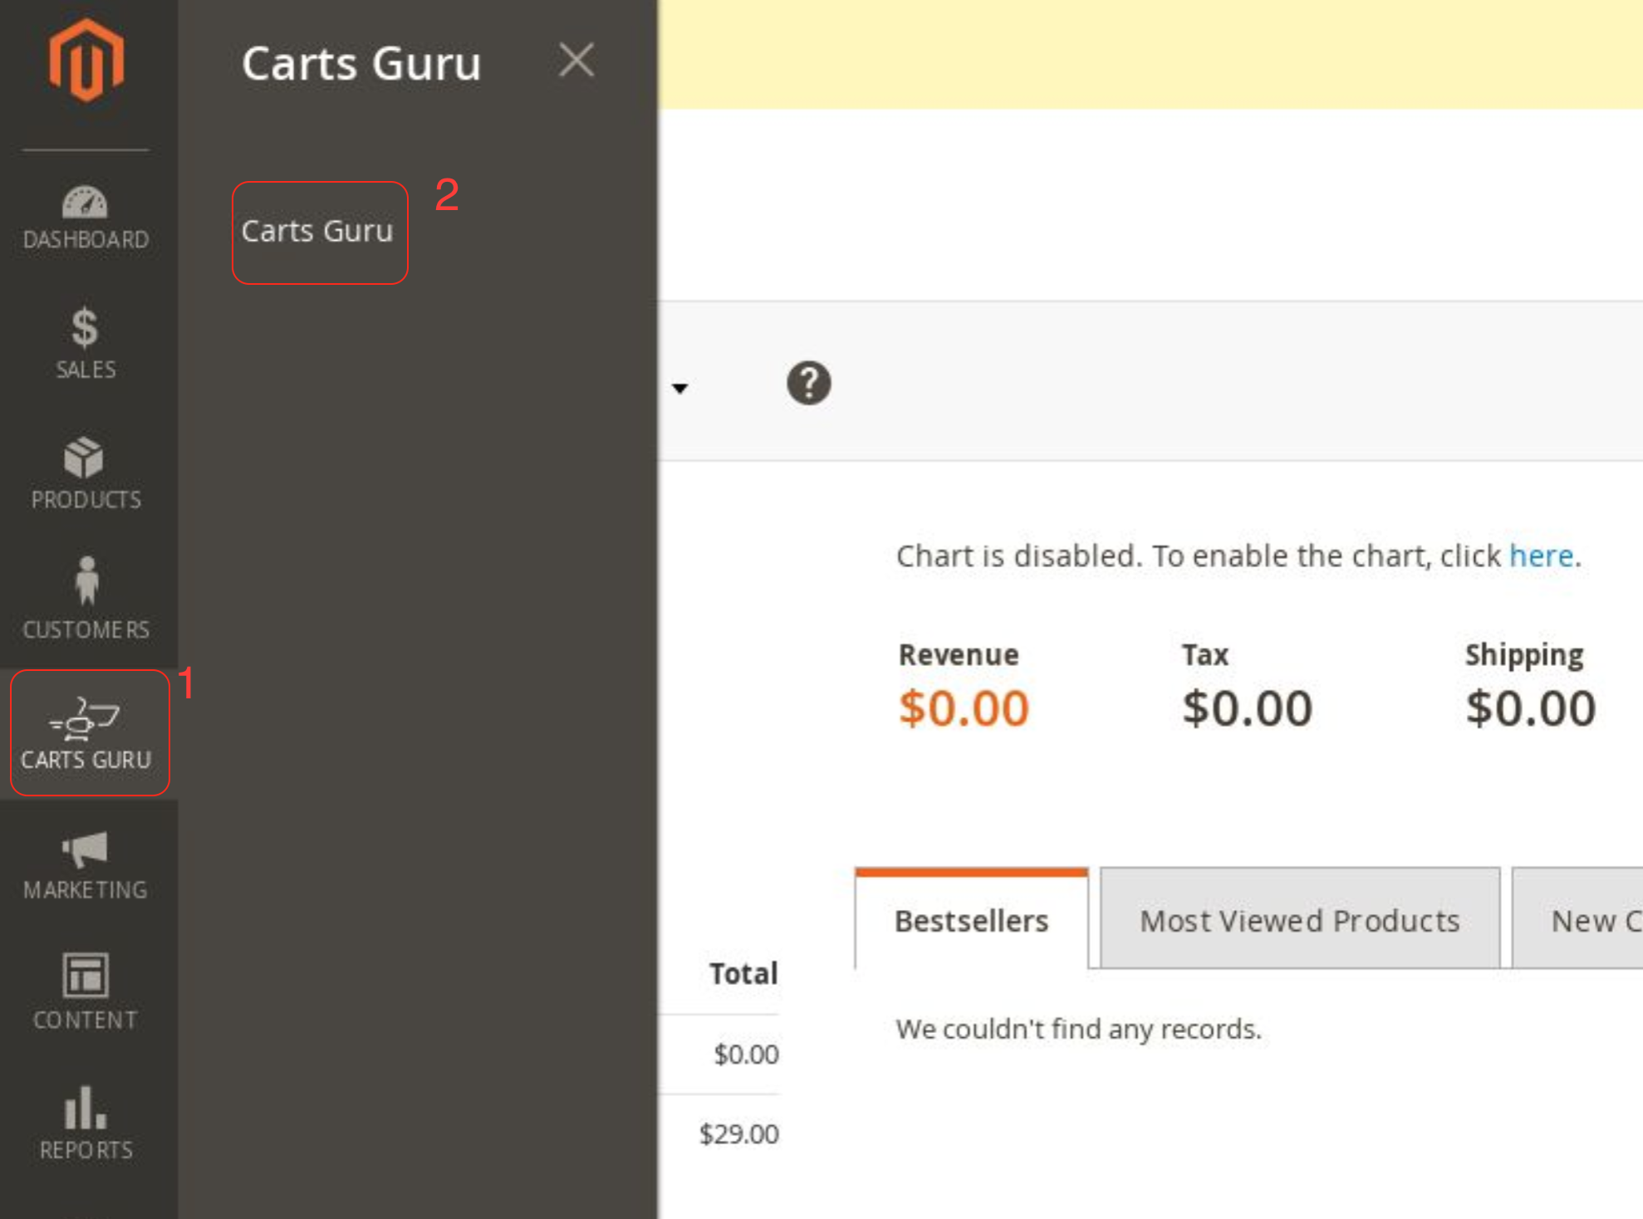Click the Tax $0.00 value

click(1247, 708)
